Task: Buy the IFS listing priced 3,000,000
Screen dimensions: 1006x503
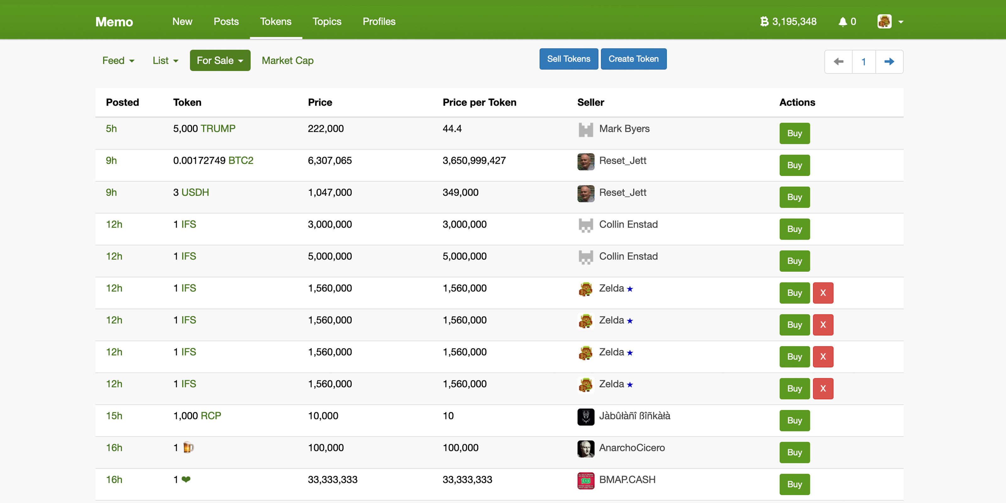Action: (x=795, y=229)
